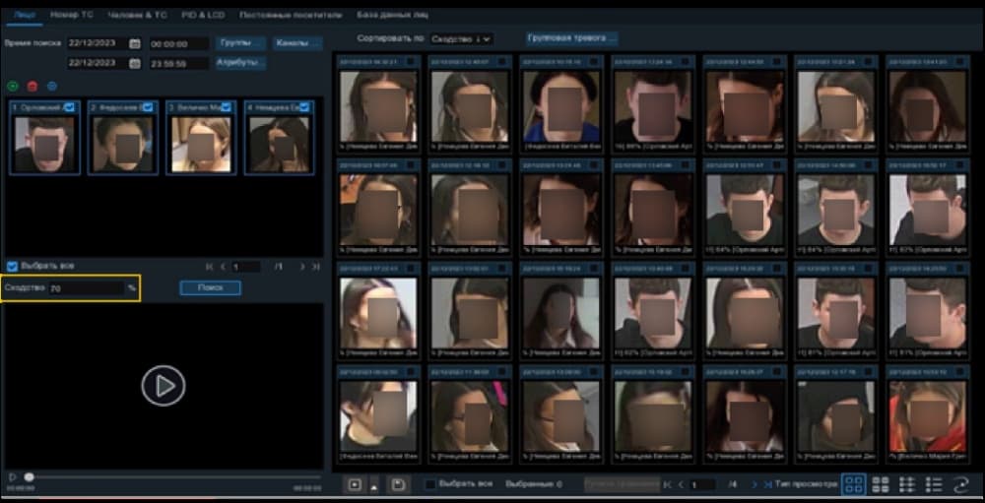Open the end date calendar picker

coord(134,63)
